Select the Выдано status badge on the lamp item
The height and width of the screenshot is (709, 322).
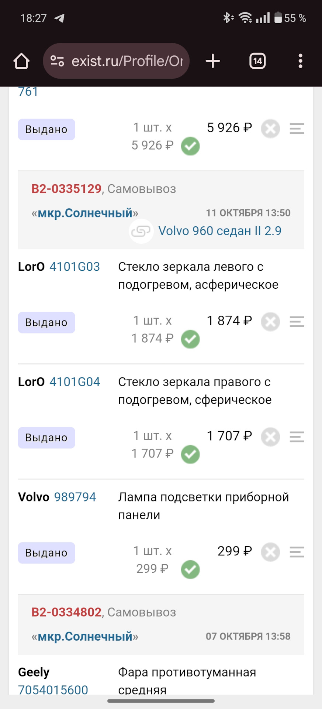46,553
